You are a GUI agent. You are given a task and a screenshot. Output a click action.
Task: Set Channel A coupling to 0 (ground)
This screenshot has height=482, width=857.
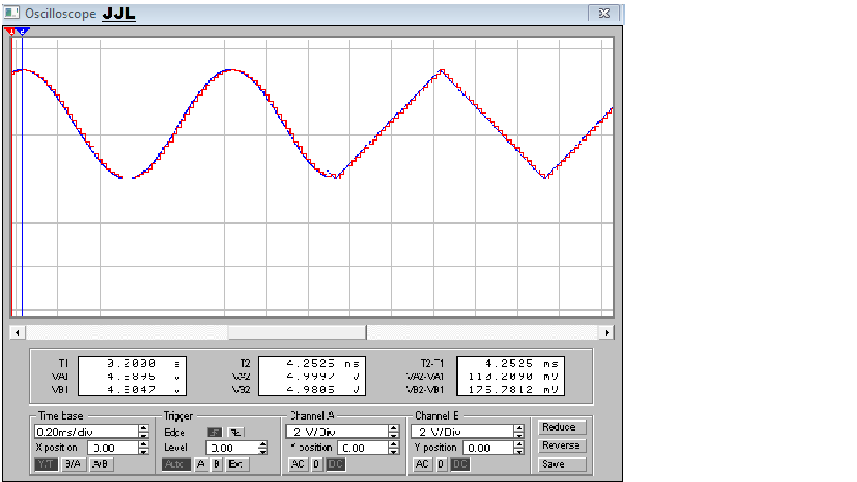click(x=317, y=464)
